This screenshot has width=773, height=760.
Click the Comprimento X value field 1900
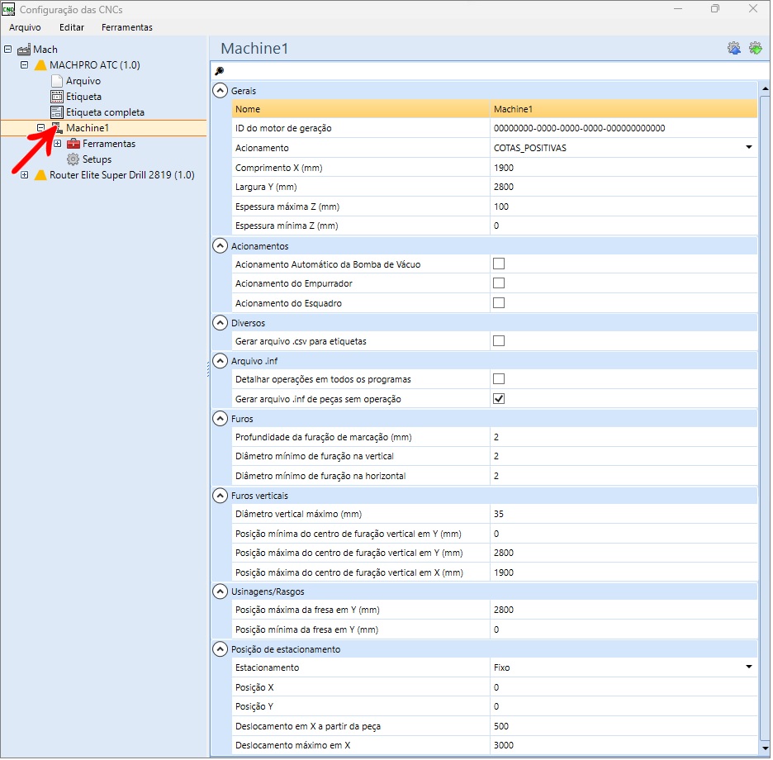coord(624,168)
